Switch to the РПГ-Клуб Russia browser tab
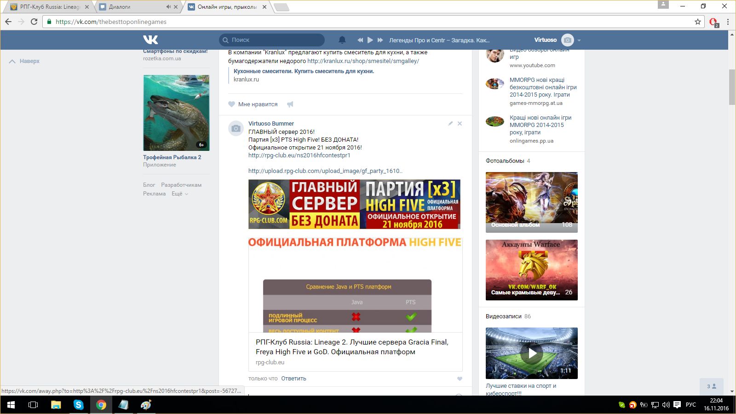Image resolution: width=736 pixels, height=414 pixels. (x=49, y=7)
